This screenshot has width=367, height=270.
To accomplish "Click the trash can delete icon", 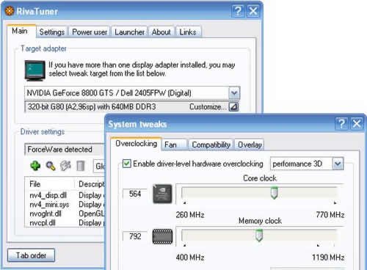I will [x=80, y=166].
